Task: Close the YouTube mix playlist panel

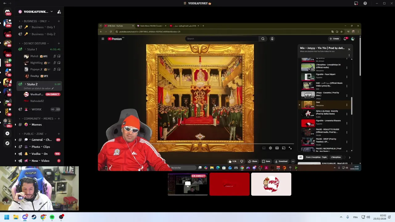Action: [349, 49]
